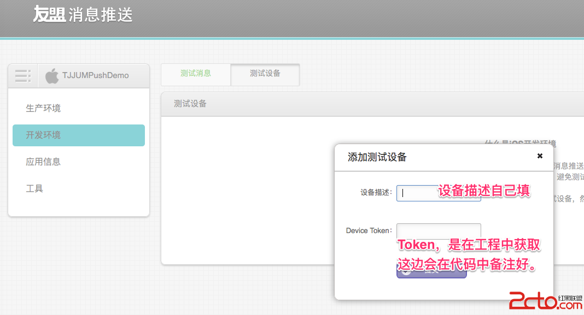Submit the add test device form
The width and height of the screenshot is (584, 315).
431,271
